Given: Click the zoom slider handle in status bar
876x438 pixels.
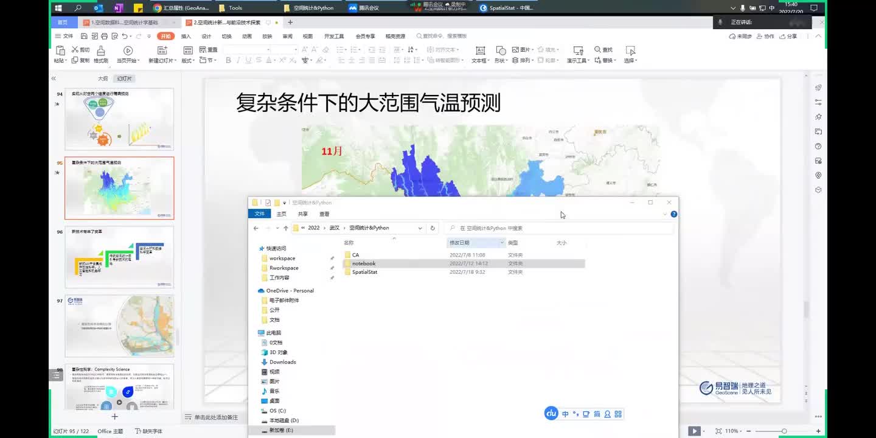Looking at the screenshot, I should (x=784, y=431).
